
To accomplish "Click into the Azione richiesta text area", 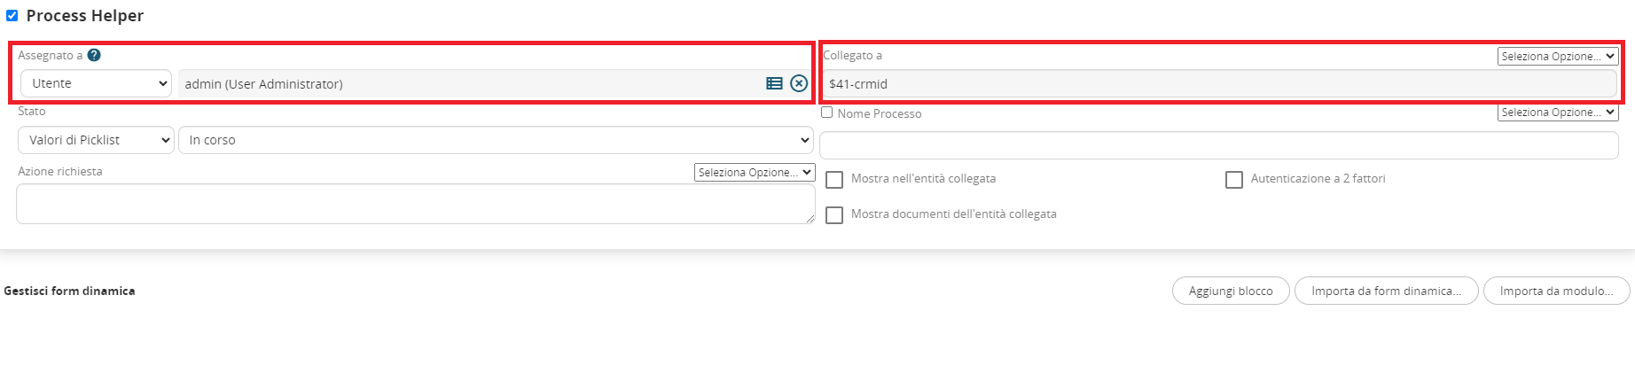I will pyautogui.click(x=416, y=204).
